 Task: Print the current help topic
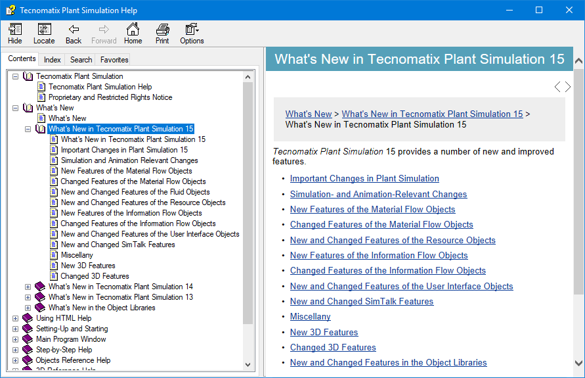click(162, 34)
